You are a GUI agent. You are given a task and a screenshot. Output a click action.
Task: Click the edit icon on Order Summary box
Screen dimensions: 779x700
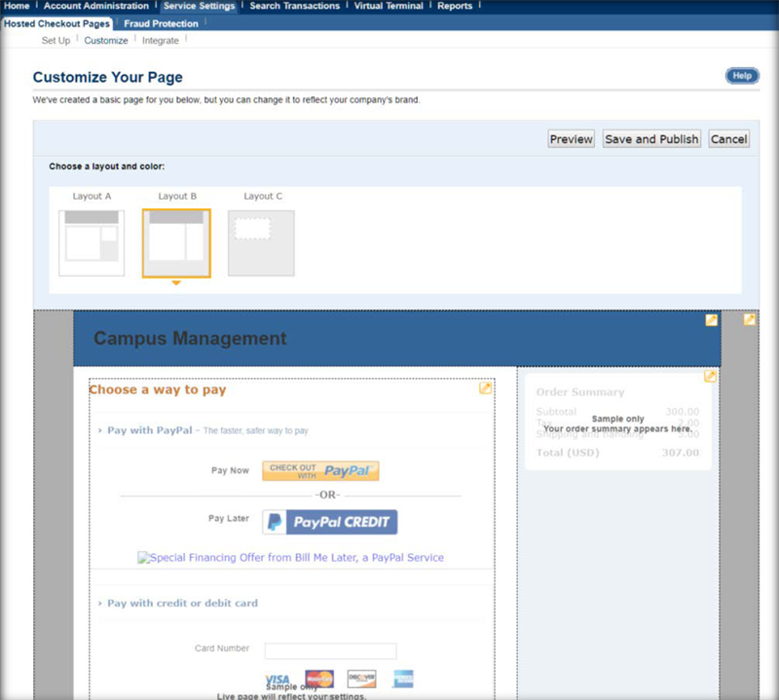coord(711,377)
